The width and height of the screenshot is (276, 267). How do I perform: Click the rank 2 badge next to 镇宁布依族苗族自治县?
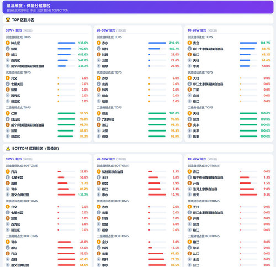[189, 177]
